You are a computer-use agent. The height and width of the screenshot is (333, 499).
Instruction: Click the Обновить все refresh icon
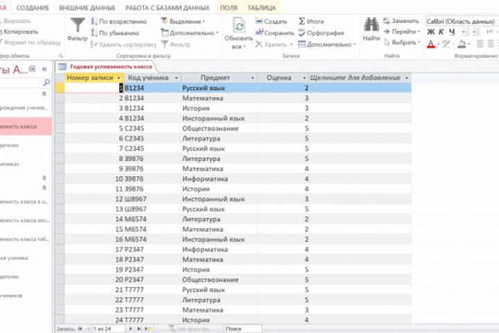coord(238,25)
